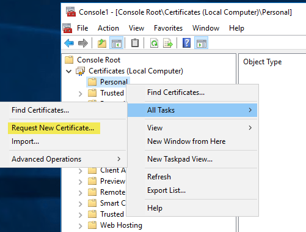
Task: Open the blue Help question-mark icon
Action: (x=186, y=43)
